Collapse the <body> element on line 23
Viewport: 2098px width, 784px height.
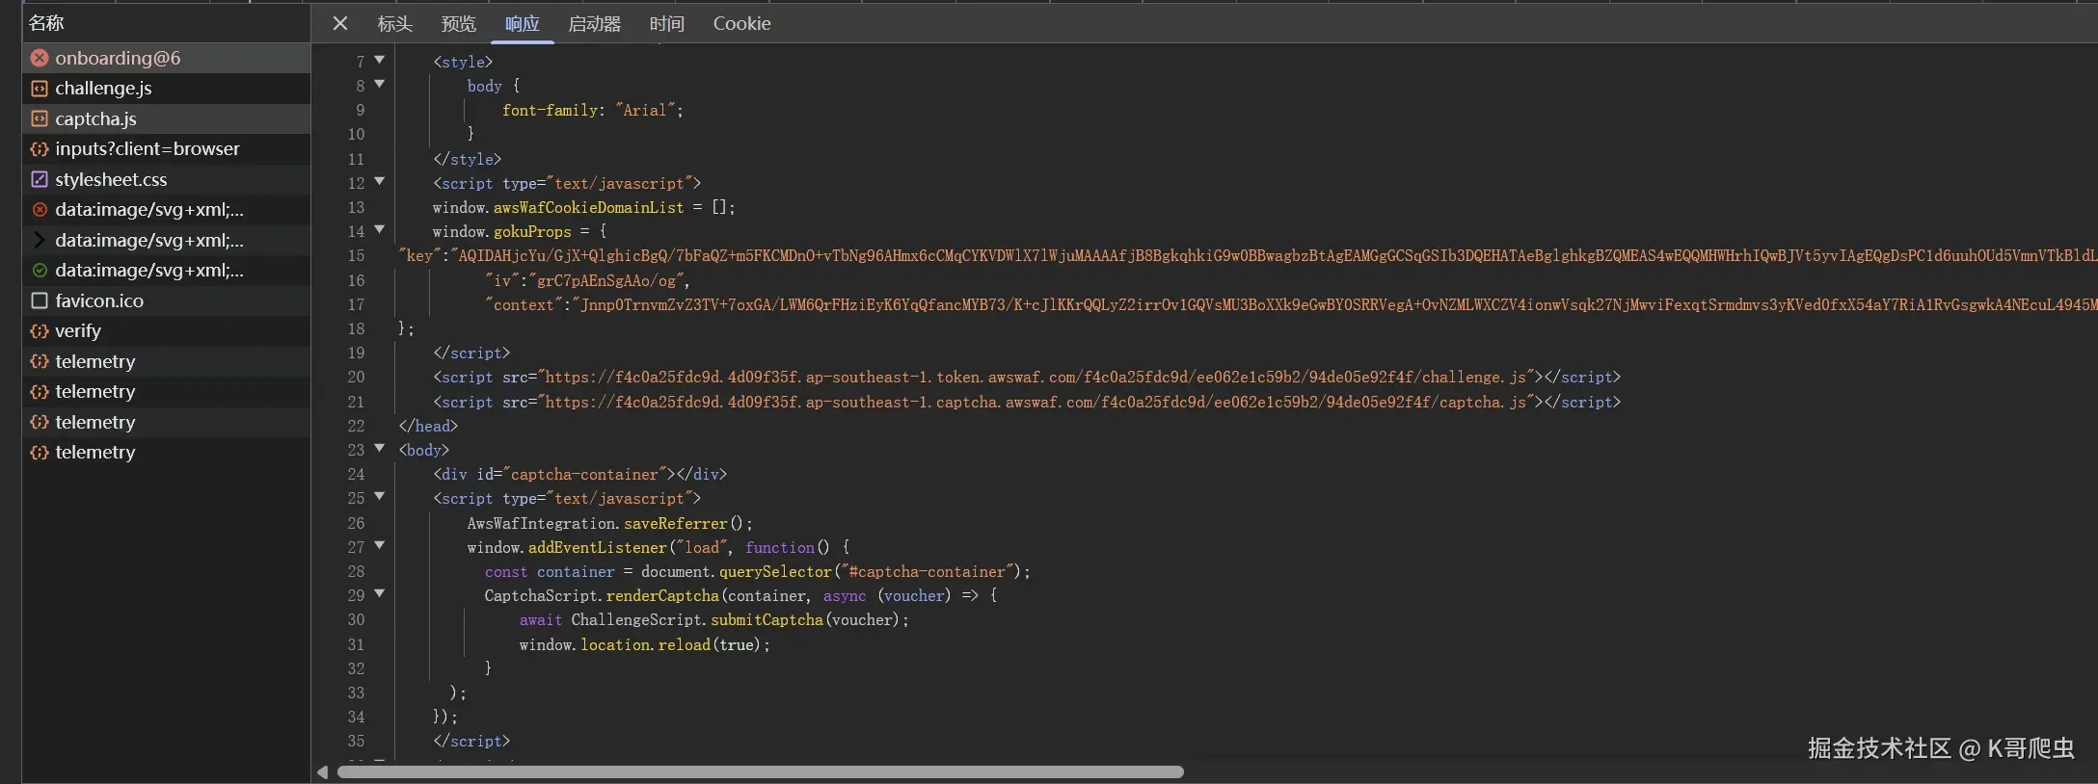(380, 448)
